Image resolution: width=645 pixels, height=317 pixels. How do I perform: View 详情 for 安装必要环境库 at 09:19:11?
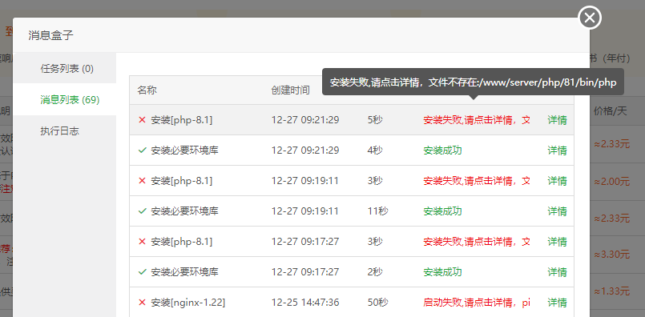coord(557,211)
